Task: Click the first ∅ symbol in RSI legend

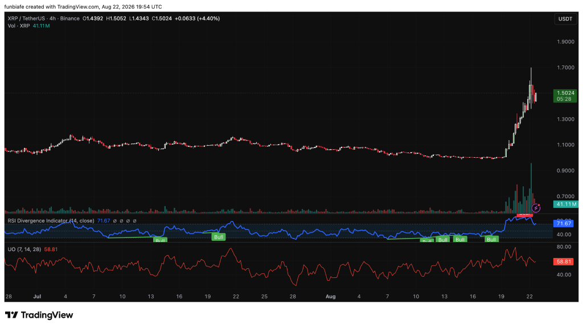Action: click(115, 221)
